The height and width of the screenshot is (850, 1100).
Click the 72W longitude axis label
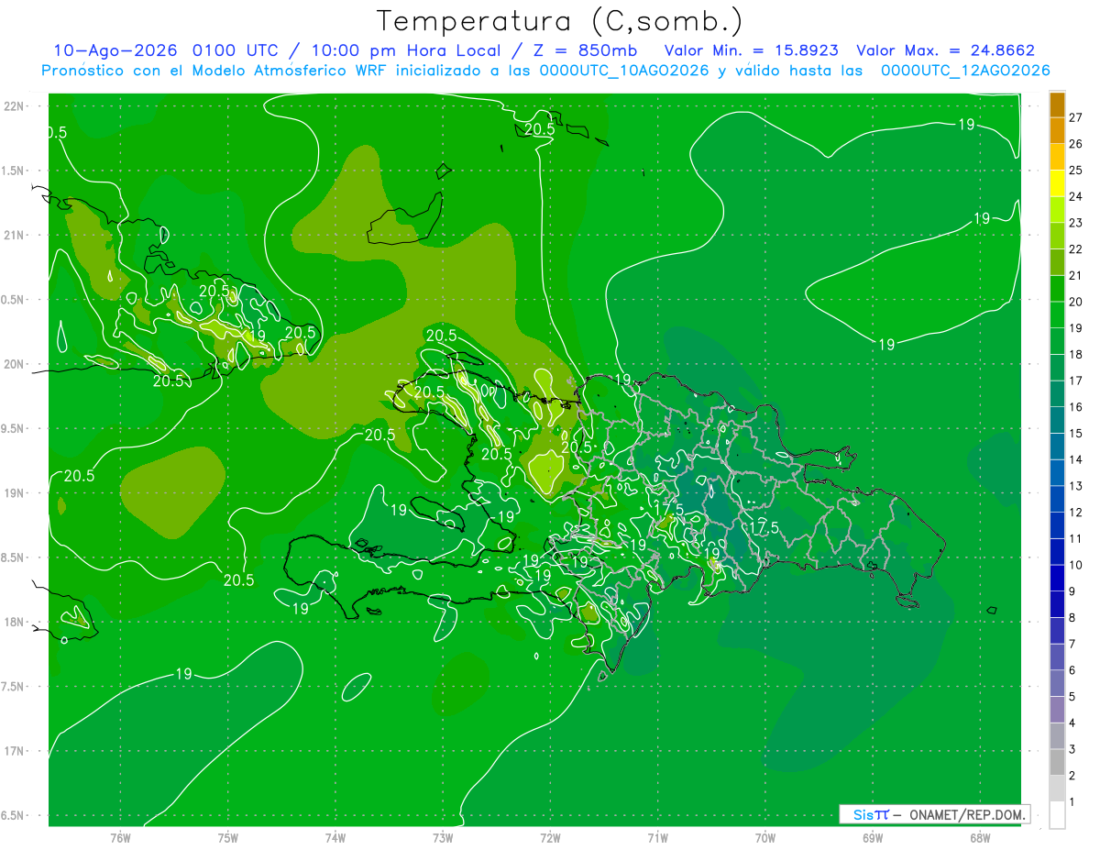[550, 838]
